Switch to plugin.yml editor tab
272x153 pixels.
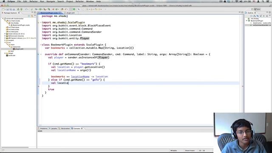[x=70, y=13]
